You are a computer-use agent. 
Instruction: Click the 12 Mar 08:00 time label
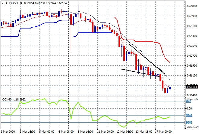coord(125,132)
